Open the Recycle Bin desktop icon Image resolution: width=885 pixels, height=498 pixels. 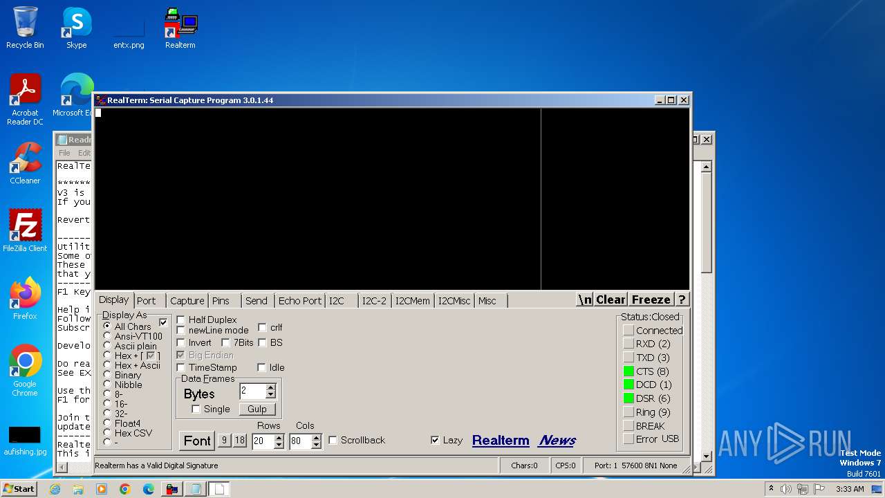(x=25, y=28)
